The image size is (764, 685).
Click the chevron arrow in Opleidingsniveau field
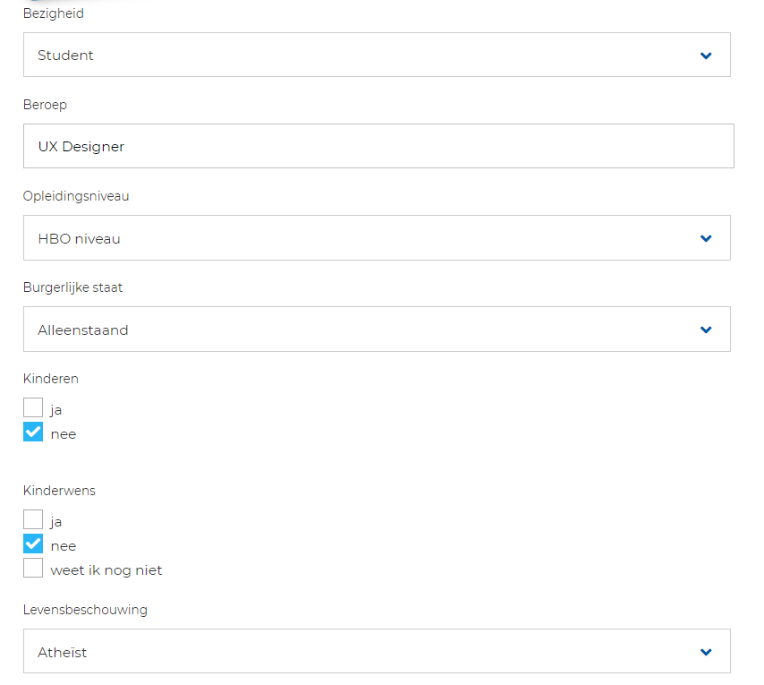[x=706, y=238]
